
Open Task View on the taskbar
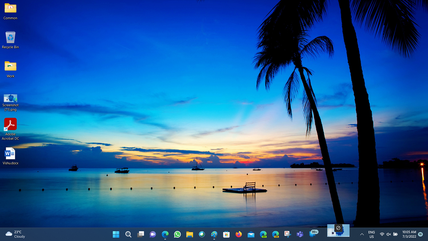[141, 234]
